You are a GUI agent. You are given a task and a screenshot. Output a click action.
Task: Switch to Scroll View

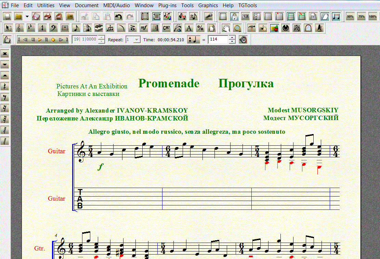tap(145, 16)
